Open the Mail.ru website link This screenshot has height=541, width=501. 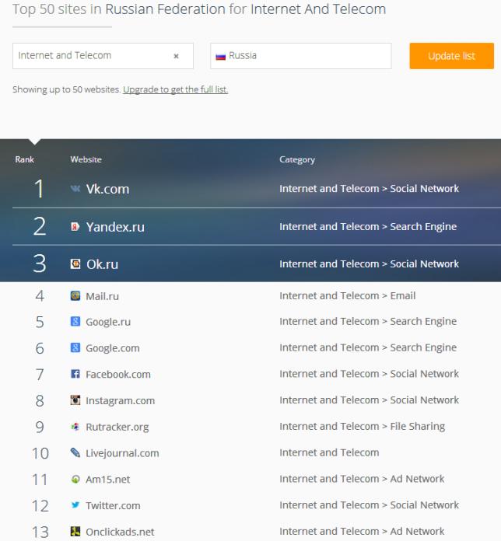102,296
